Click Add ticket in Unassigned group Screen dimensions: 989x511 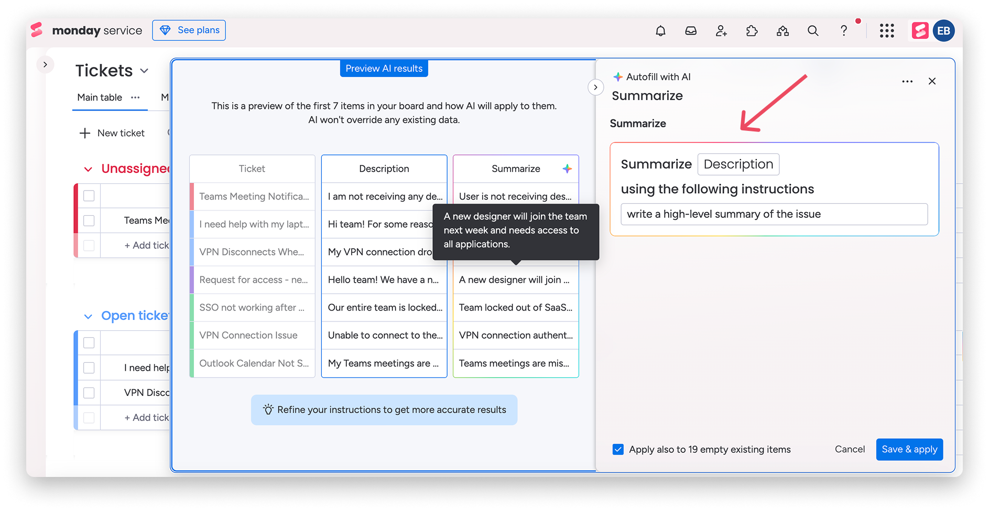click(147, 245)
